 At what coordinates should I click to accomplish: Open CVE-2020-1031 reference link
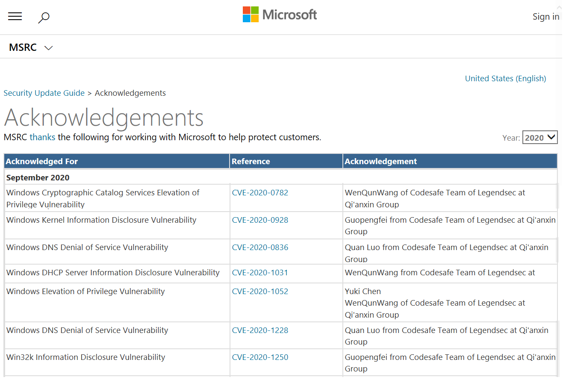260,273
